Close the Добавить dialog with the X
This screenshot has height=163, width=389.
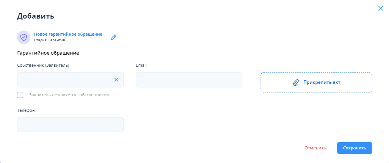coord(381,8)
